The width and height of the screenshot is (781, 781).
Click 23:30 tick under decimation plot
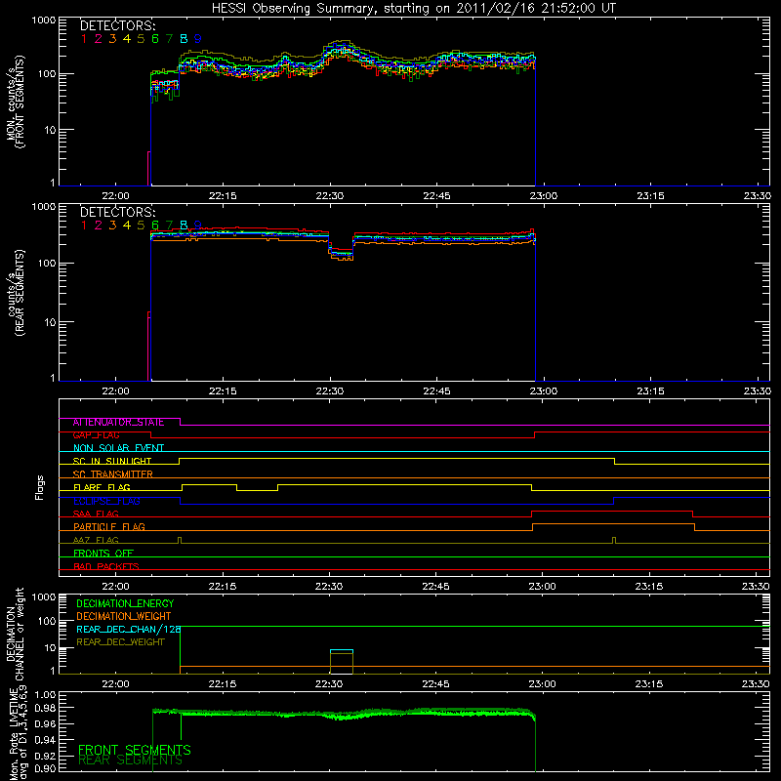point(756,684)
